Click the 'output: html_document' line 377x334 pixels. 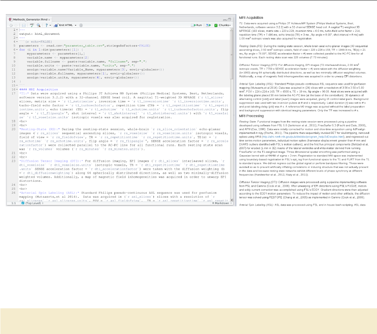(39, 34)
